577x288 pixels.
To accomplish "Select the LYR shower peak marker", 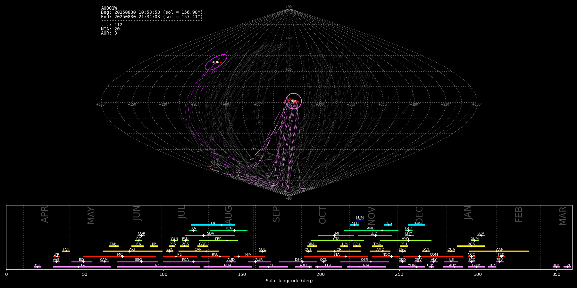I will [x=57, y=257].
